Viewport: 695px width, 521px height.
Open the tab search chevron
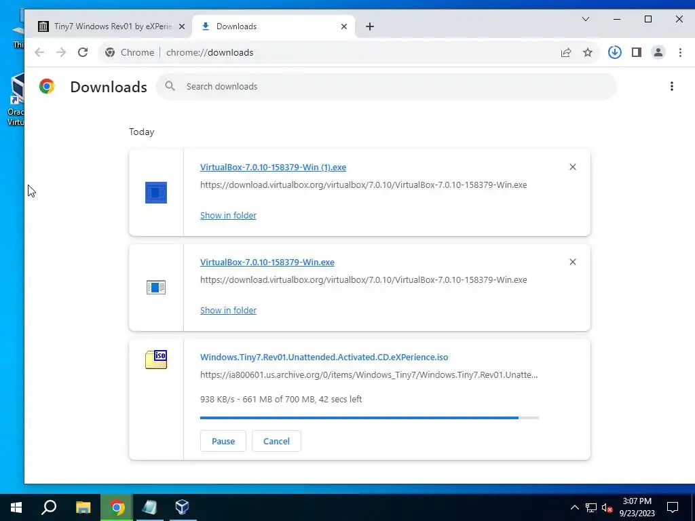click(x=586, y=19)
